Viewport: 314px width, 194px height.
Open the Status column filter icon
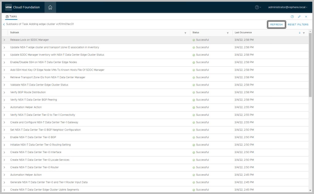tap(228, 33)
